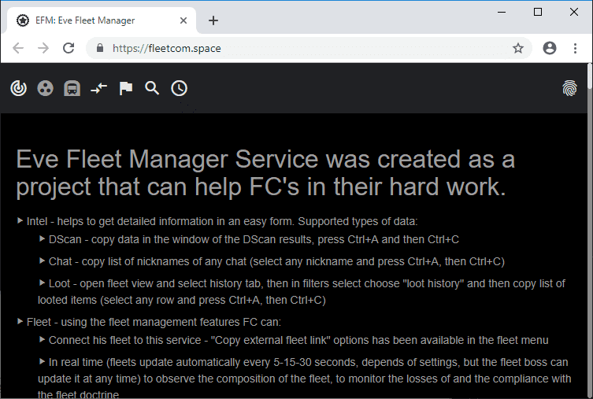Click the fleetcom.space address bar
Image resolution: width=593 pixels, height=399 pixels.
tap(299, 48)
